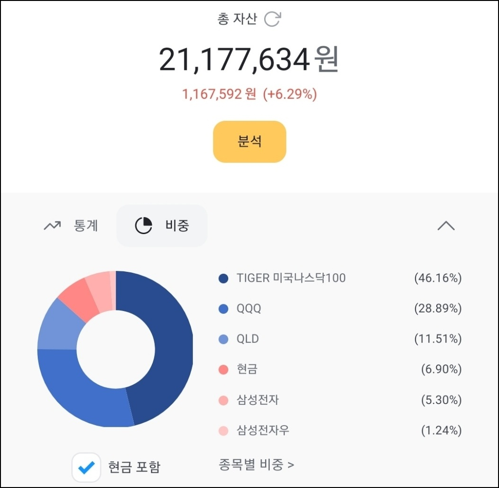Click the 총 자산 heading
499x488 pixels.
[x=237, y=19]
